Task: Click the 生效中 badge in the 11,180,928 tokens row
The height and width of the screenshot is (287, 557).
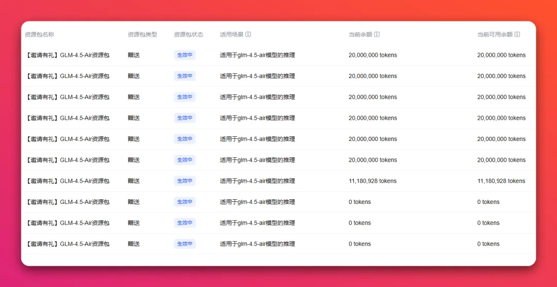Action: click(185, 181)
